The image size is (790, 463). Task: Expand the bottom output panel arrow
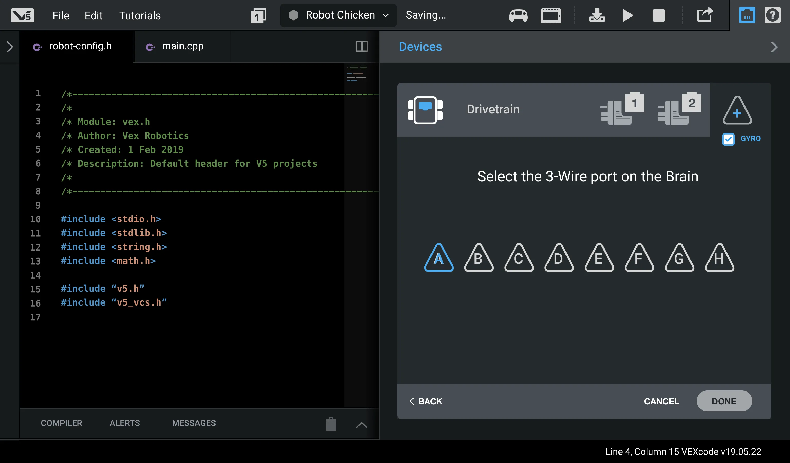click(x=362, y=425)
